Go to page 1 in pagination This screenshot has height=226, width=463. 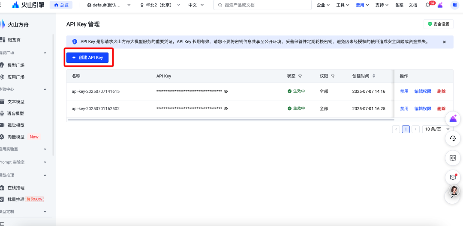point(406,129)
